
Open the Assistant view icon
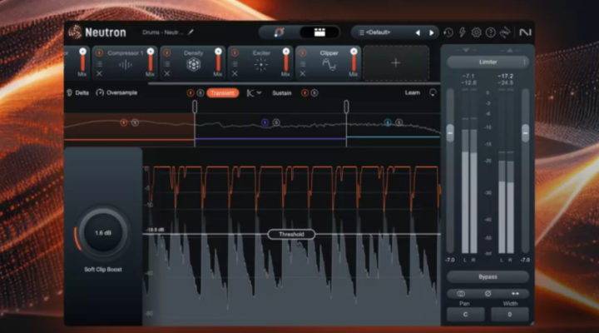point(280,32)
